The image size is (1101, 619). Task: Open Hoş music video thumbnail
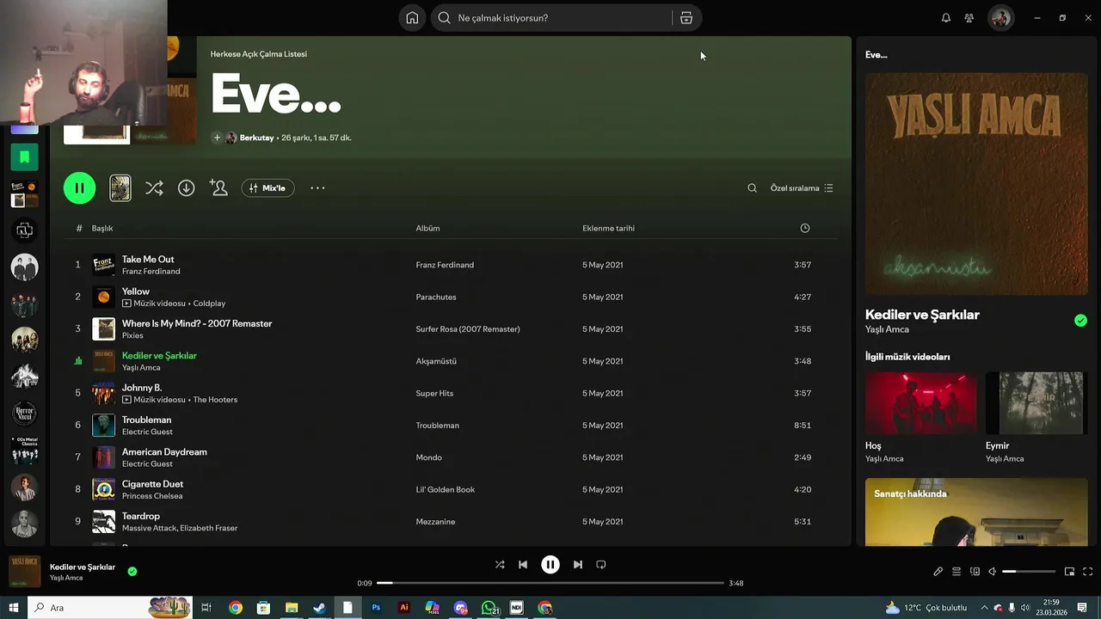[920, 403]
